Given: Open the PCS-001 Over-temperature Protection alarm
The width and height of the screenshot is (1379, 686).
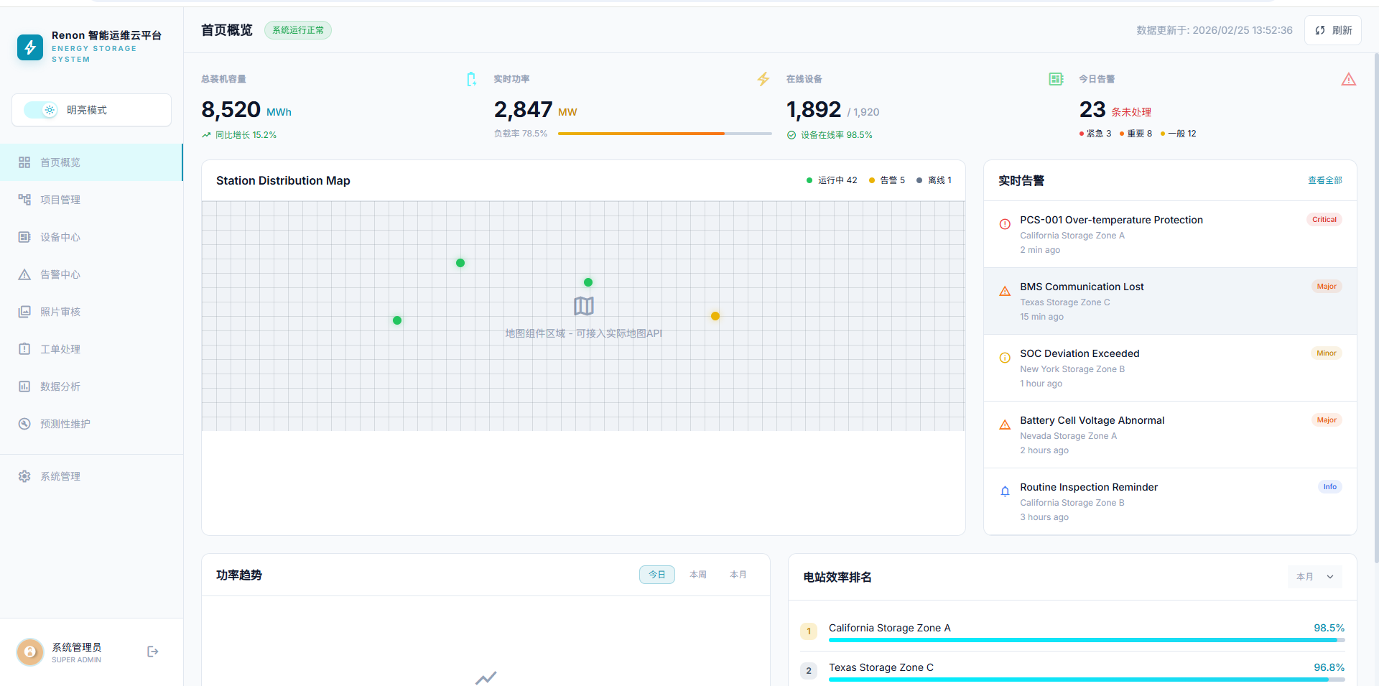Looking at the screenshot, I should point(1111,220).
